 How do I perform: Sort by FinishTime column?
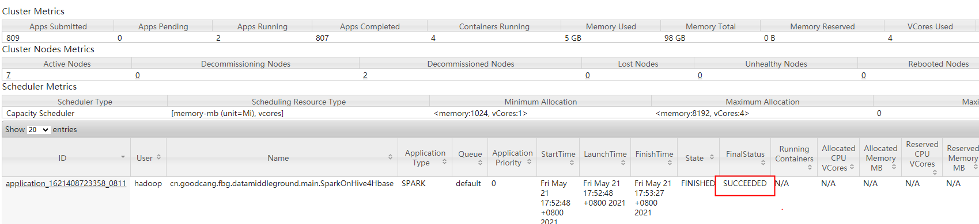[654, 157]
